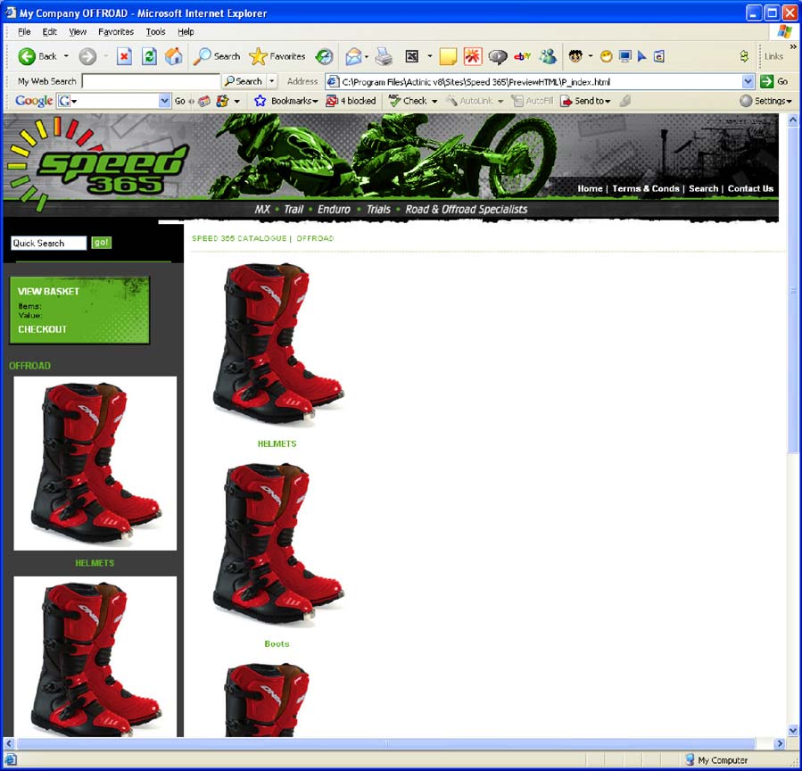Viewport: 802px width, 771px height.
Task: Open the Tools menu
Action: pyautogui.click(x=155, y=32)
